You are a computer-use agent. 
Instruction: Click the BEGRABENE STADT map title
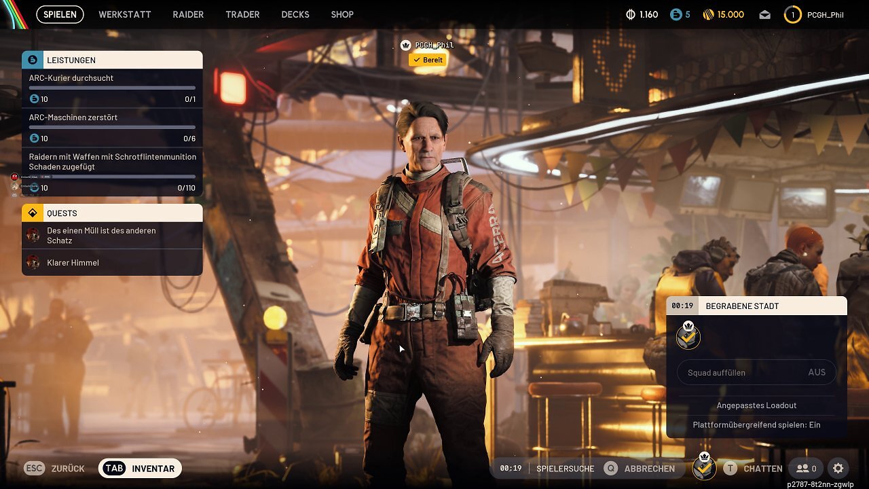click(742, 306)
